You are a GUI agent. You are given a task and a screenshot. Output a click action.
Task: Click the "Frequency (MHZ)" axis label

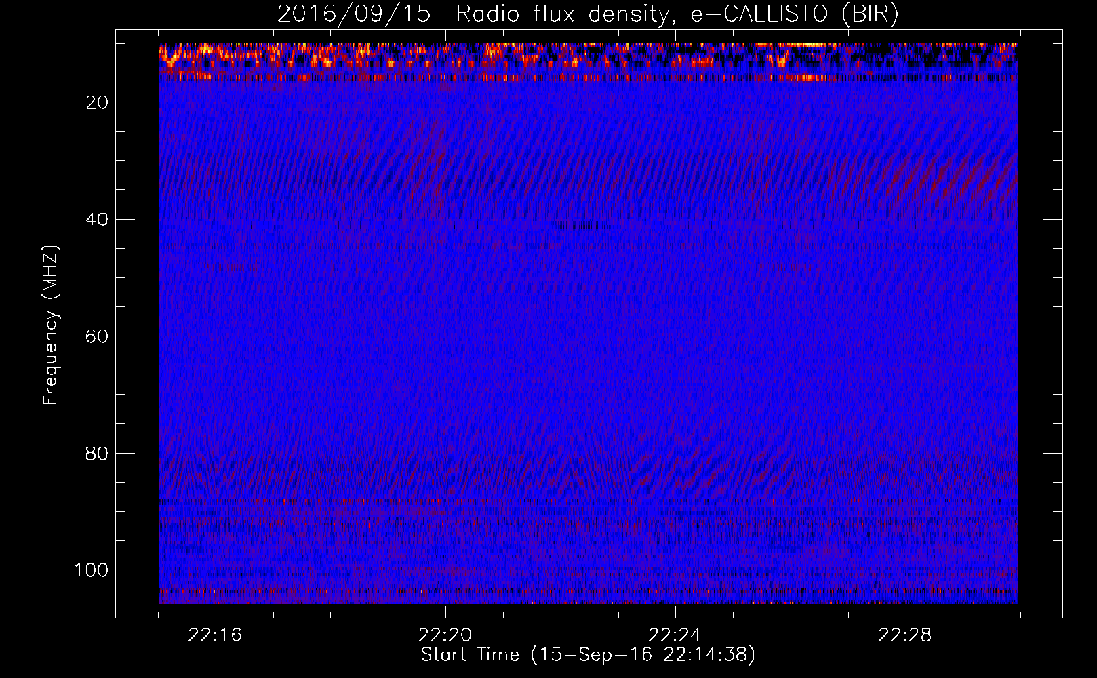pyautogui.click(x=51, y=325)
